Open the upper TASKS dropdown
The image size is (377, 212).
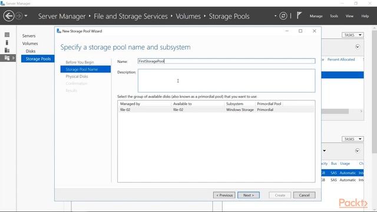click(353, 35)
